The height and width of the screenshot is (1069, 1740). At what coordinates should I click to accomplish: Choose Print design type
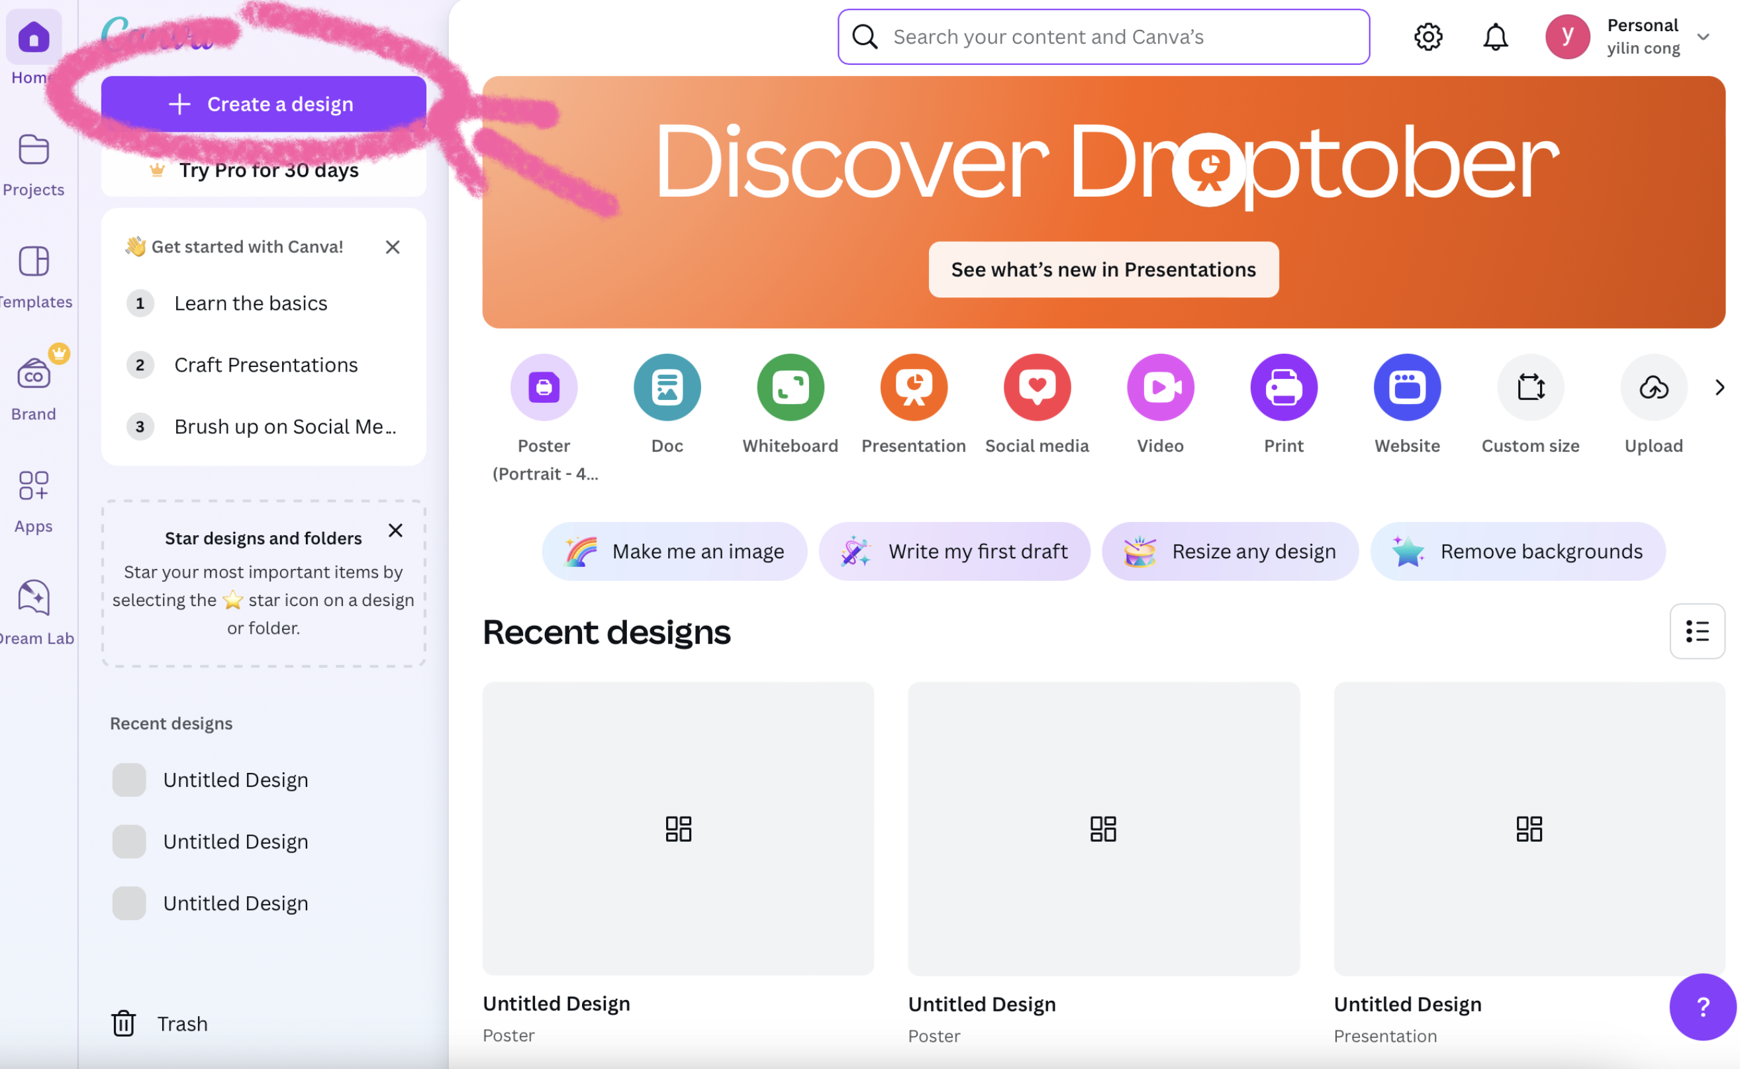[1283, 387]
